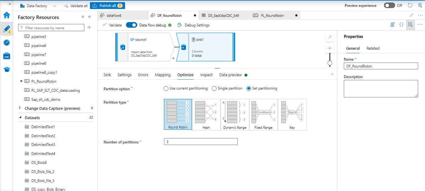The height and width of the screenshot is (191, 425).
Task: Open the Manage toolbox icon in sidebar
Action: [x=7, y=56]
